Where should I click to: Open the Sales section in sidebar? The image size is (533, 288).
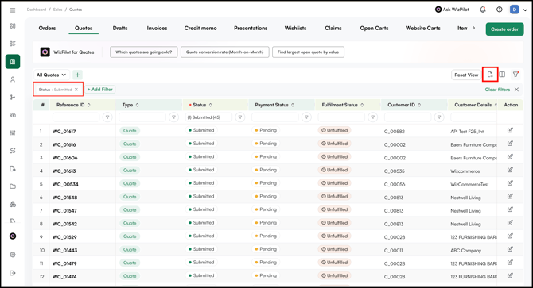tap(13, 62)
